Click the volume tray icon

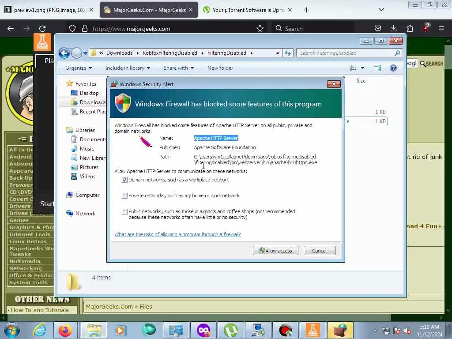pyautogui.click(x=407, y=331)
